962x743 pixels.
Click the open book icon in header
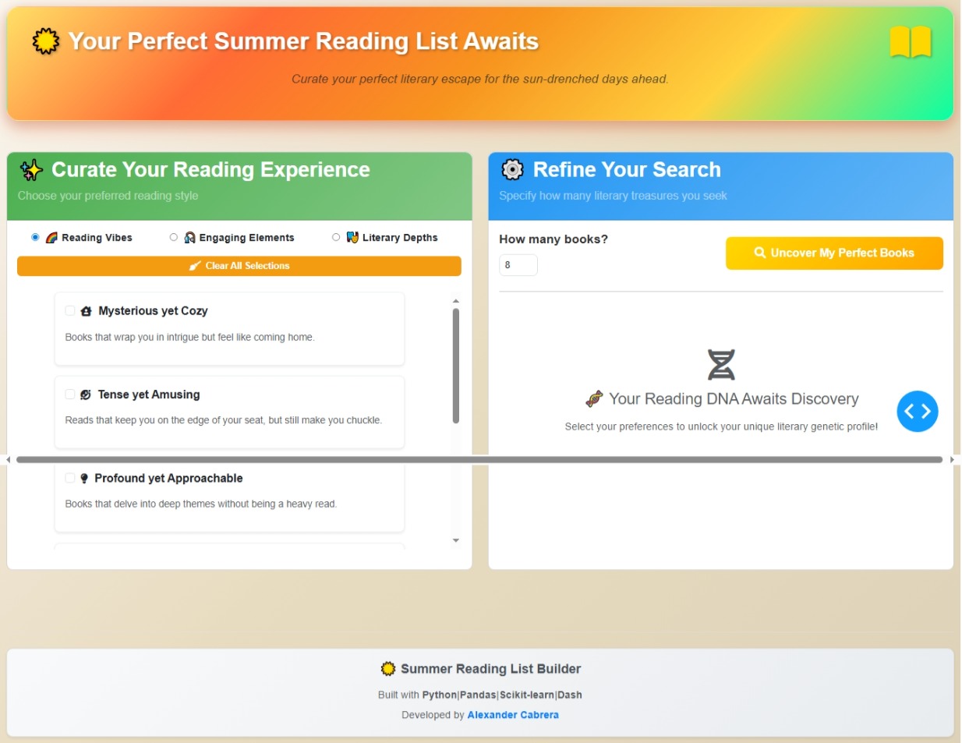911,41
